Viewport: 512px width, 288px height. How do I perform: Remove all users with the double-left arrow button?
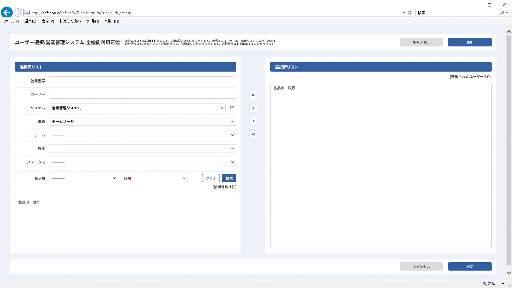pos(253,134)
